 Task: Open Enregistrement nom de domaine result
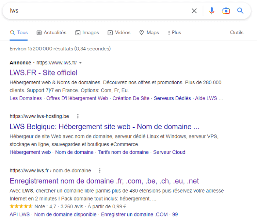pos(104,181)
